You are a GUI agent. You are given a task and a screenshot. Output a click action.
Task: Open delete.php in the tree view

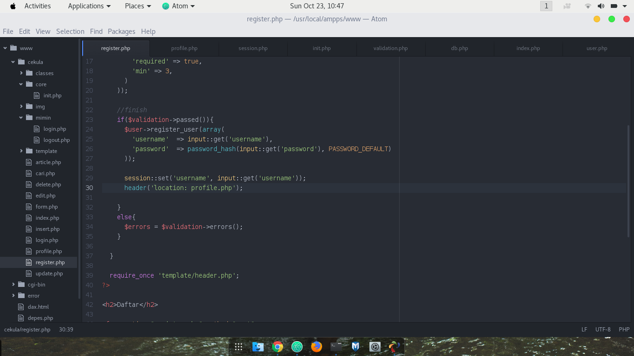(x=48, y=184)
